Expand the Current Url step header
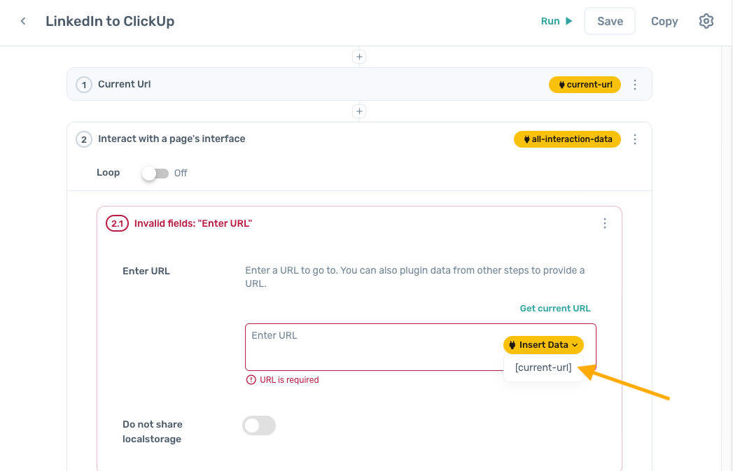The width and height of the screenshot is (733, 471). [359, 84]
